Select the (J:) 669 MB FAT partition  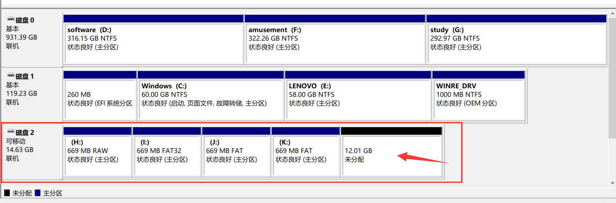tap(236, 152)
